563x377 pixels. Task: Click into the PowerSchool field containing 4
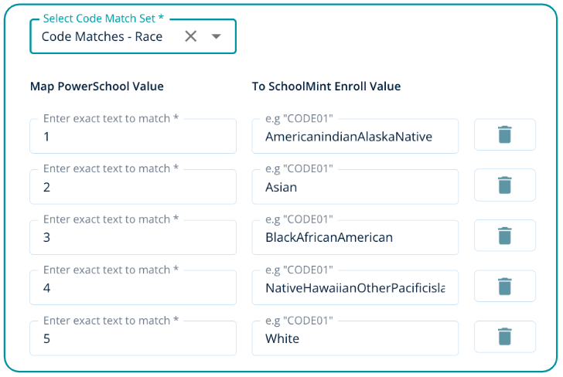[133, 289]
